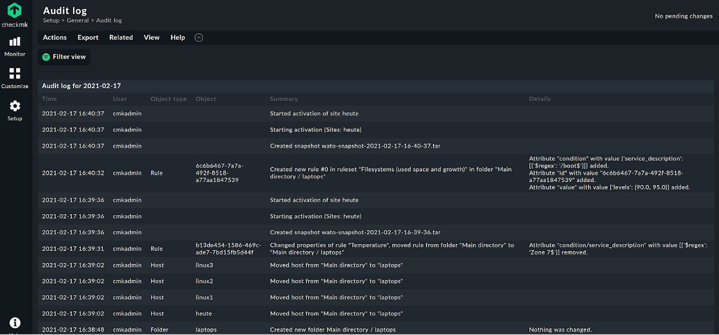Open the View dropdown menu

pos(152,38)
